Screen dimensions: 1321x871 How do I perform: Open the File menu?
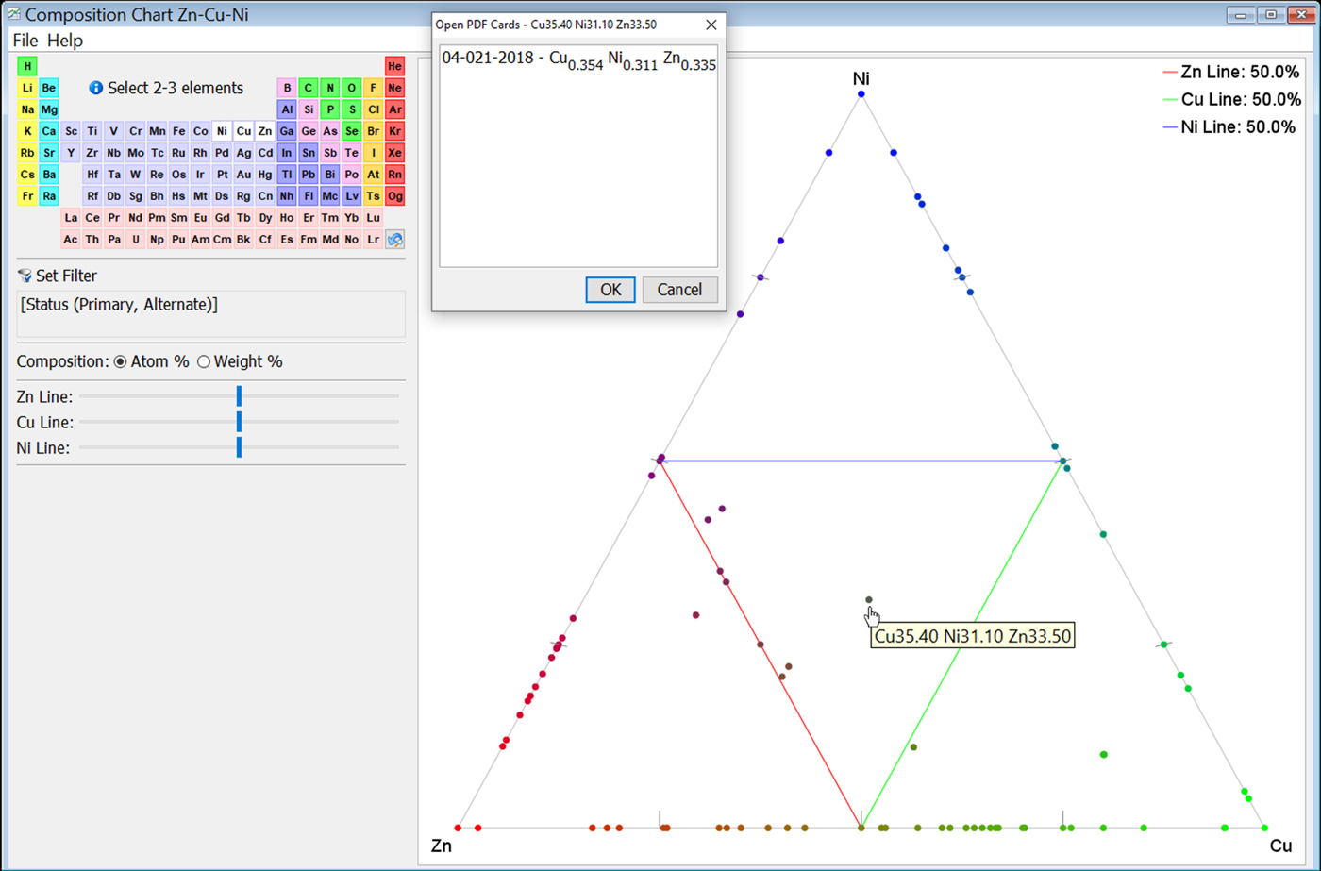pyautogui.click(x=25, y=41)
